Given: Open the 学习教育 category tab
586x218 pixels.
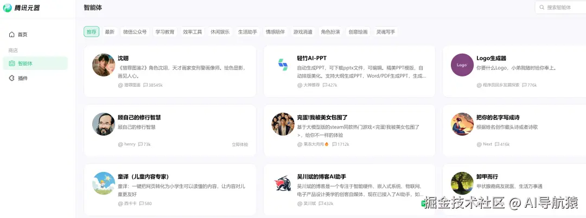Looking at the screenshot, I should coord(165,32).
